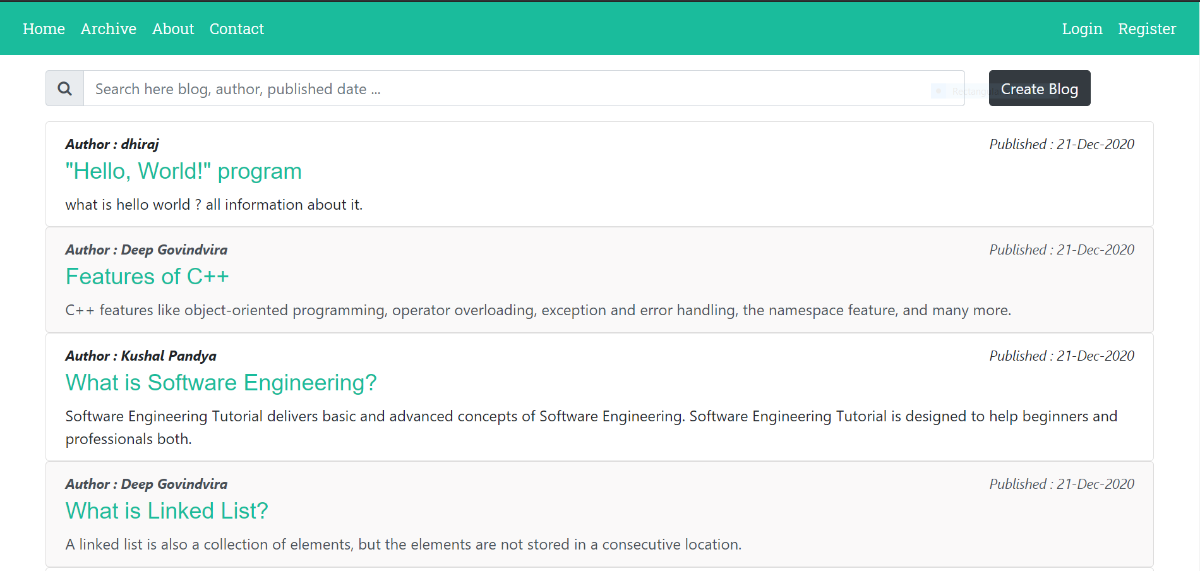Image resolution: width=1200 pixels, height=571 pixels.
Task: Open the Features of C++ blog
Action: (x=147, y=277)
